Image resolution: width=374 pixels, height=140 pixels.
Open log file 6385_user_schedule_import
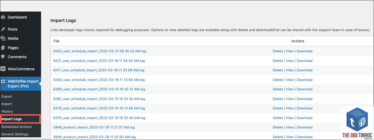pos(99,89)
